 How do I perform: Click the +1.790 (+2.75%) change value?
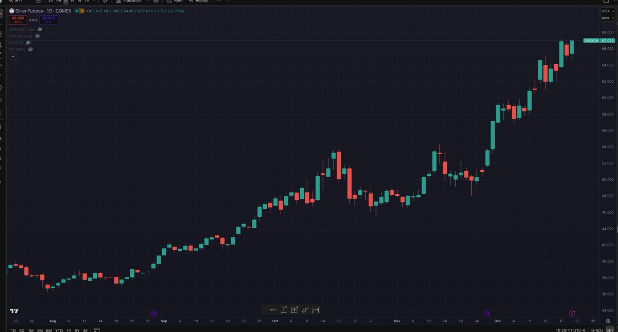point(168,11)
